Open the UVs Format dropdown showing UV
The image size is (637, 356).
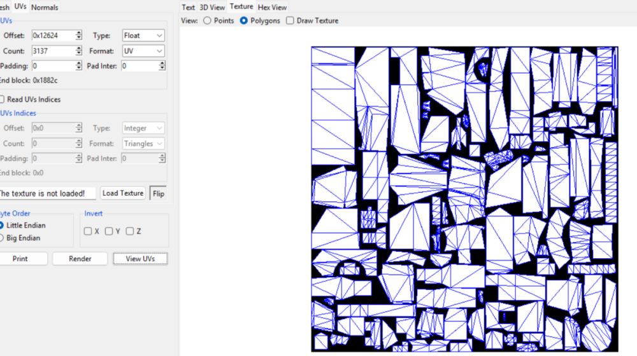click(x=143, y=51)
